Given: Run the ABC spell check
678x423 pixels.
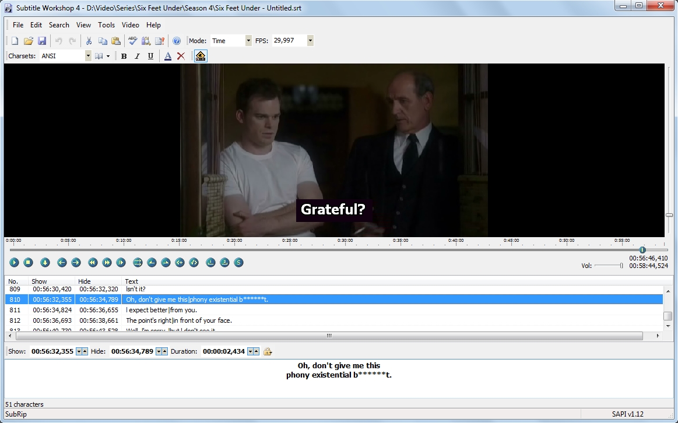Looking at the screenshot, I should pos(133,41).
